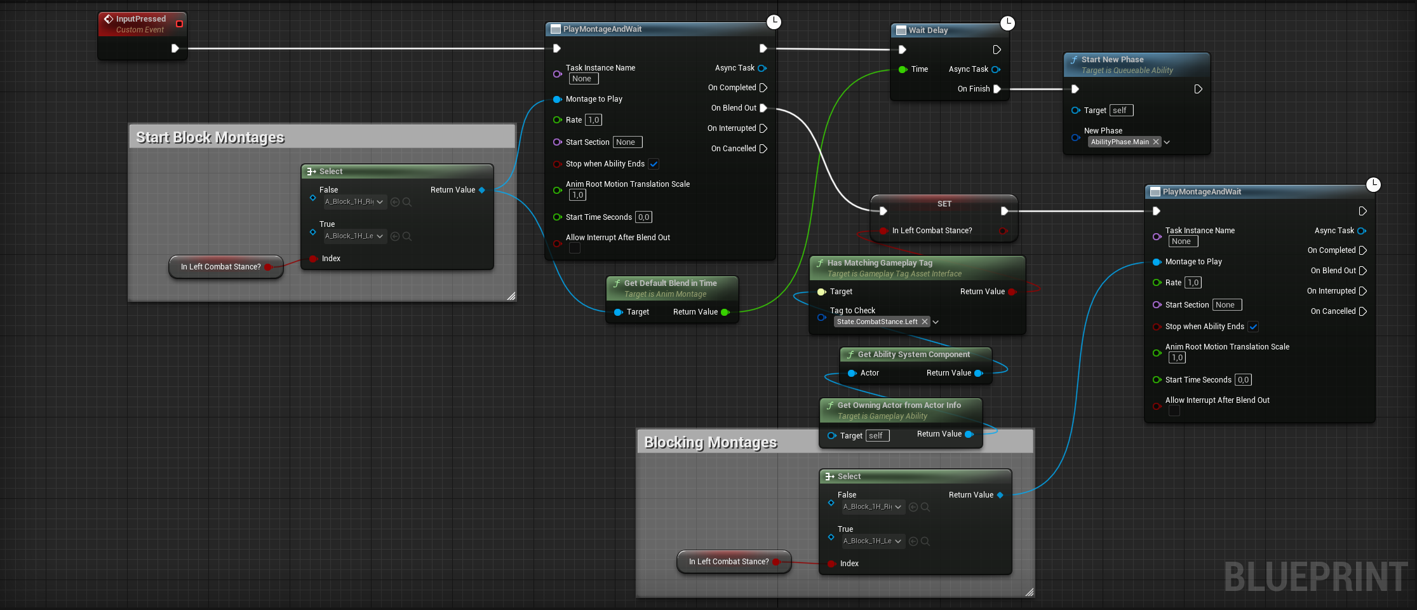Use selected asset for False in Blocking Montages Select

913,507
